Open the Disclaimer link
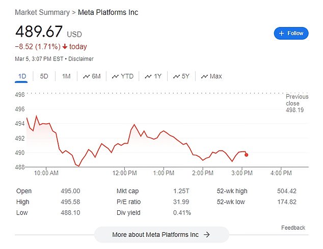The image size is (323, 249). (81, 59)
